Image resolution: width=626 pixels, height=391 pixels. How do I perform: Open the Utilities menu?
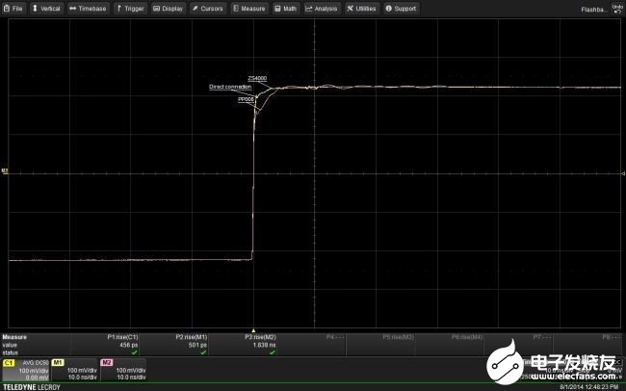(362, 9)
